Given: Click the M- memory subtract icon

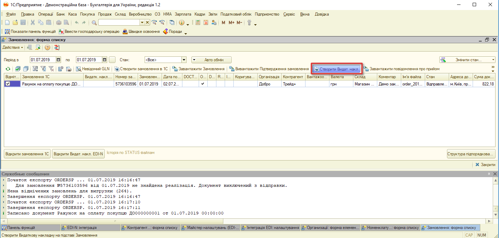Looking at the screenshot, I should (239, 22).
